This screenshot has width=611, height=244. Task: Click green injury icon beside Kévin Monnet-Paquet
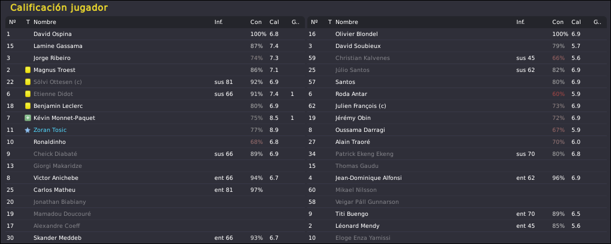[x=28, y=118]
